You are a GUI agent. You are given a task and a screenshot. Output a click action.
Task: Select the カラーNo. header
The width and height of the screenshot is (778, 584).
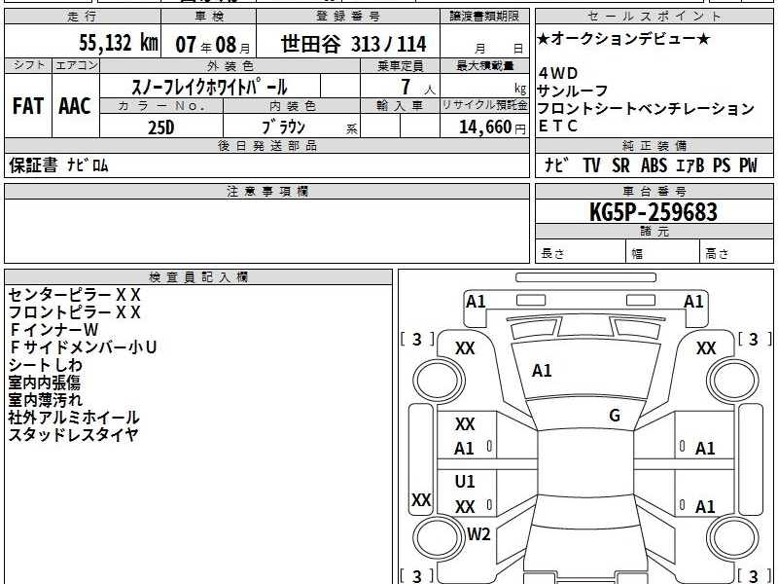click(161, 106)
